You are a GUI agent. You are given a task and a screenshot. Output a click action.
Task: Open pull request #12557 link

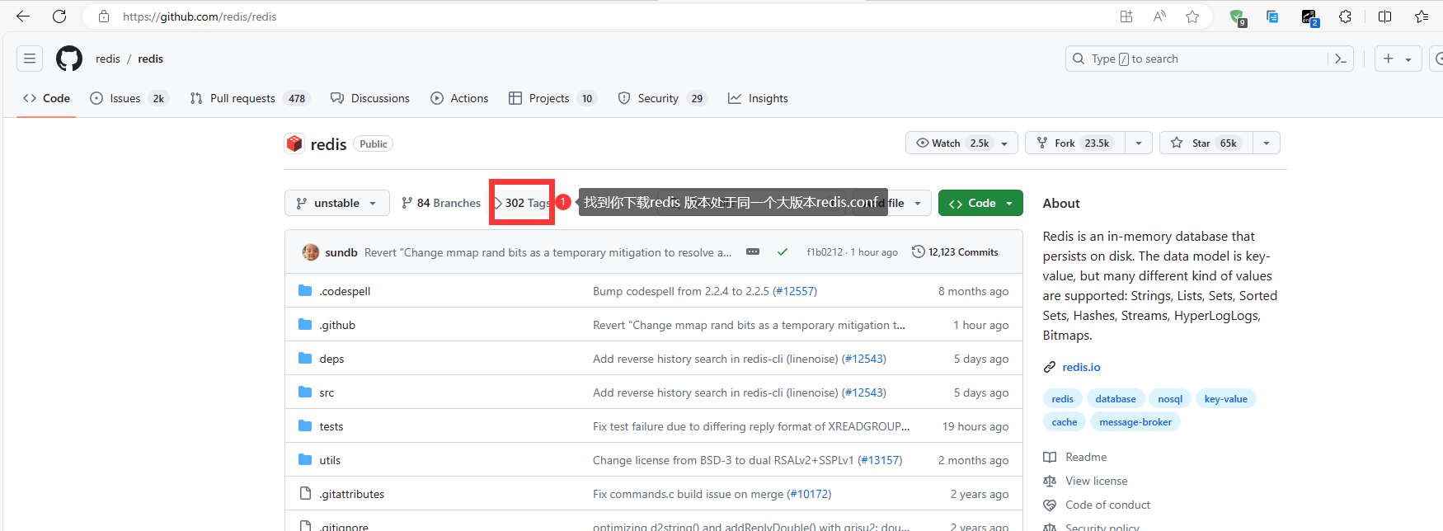795,291
